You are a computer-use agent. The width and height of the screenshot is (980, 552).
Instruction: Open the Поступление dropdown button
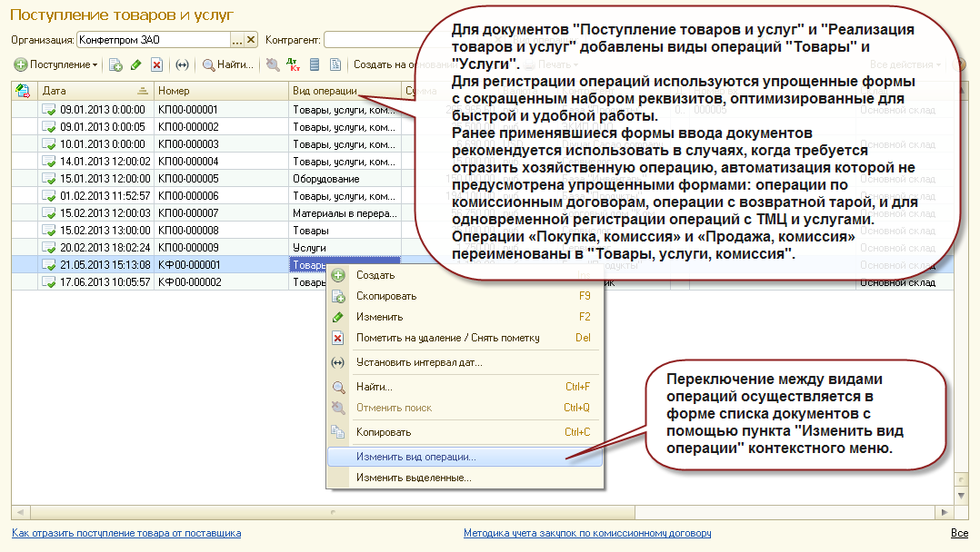[56, 65]
